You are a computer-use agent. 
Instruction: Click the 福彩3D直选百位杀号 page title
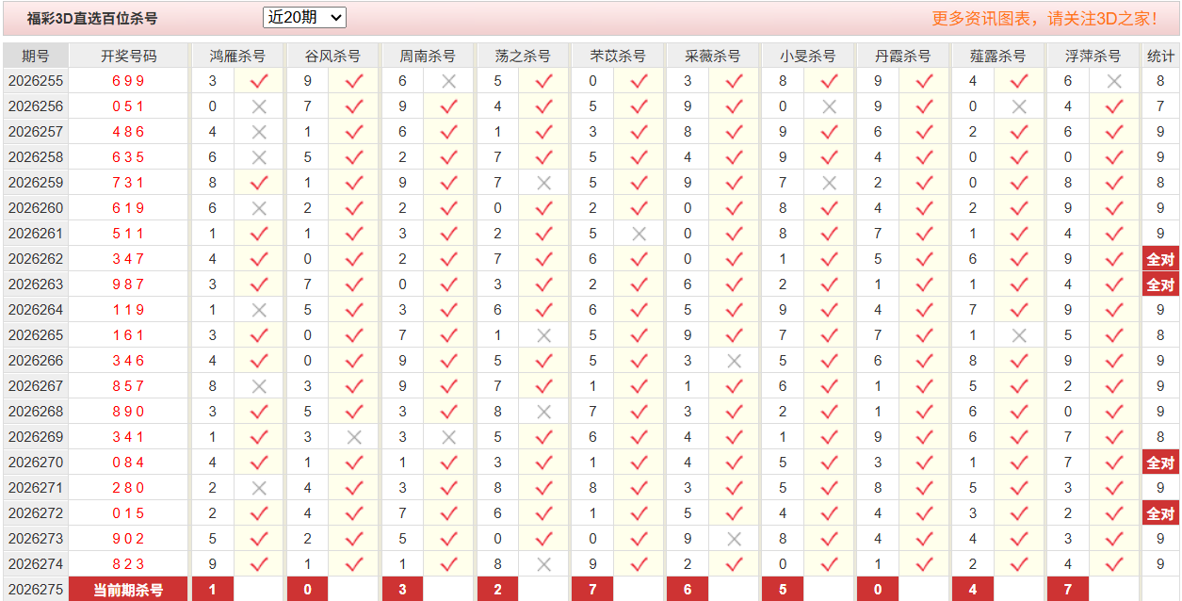coord(92,18)
